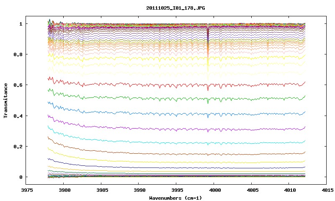Click the y-axis tick value 0.8

point(18,54)
